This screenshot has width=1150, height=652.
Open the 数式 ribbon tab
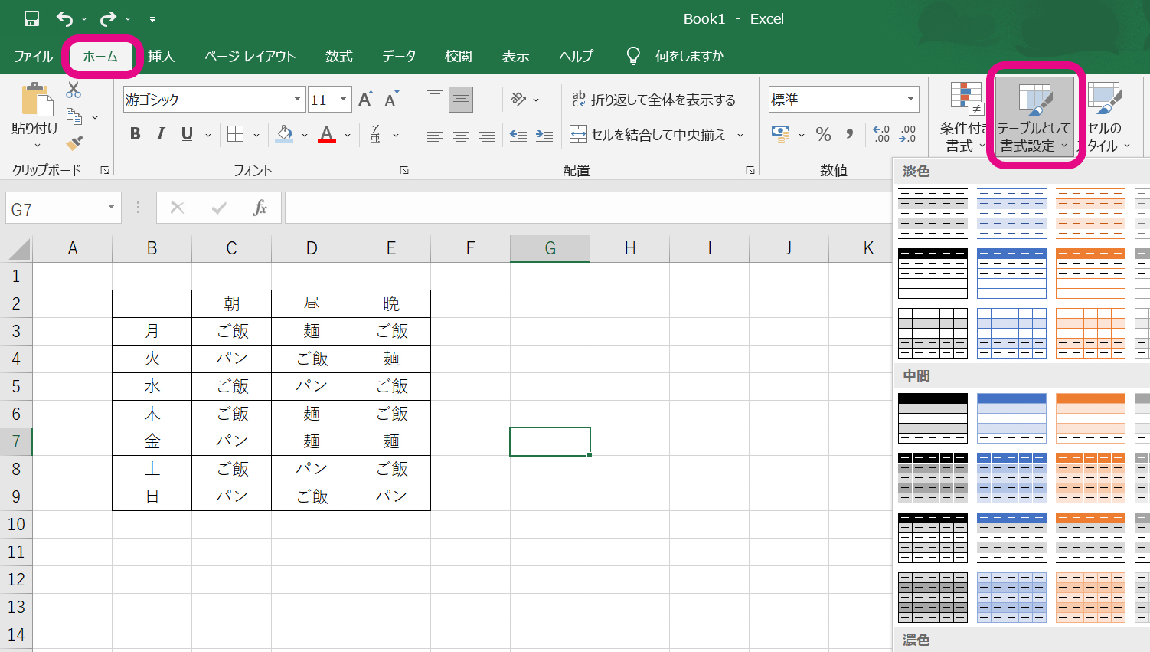click(x=338, y=56)
